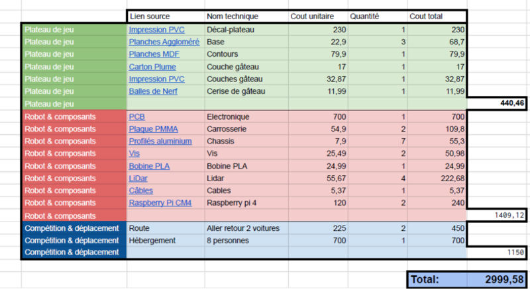
Task: Open the Câbles hyperlink
Action: pyautogui.click(x=140, y=190)
